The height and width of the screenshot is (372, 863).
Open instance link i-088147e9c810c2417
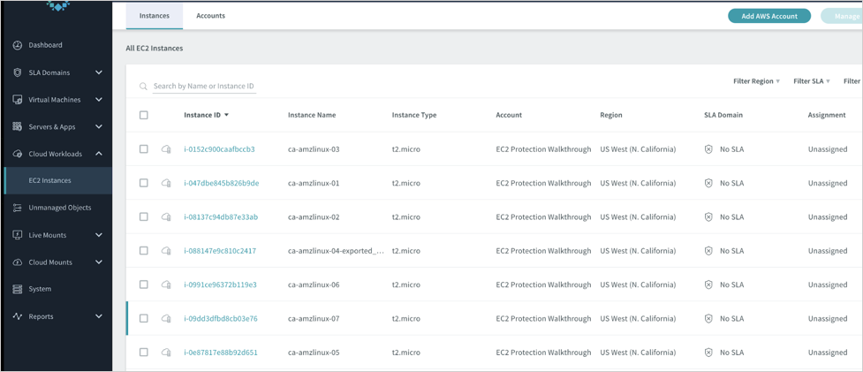pos(220,251)
